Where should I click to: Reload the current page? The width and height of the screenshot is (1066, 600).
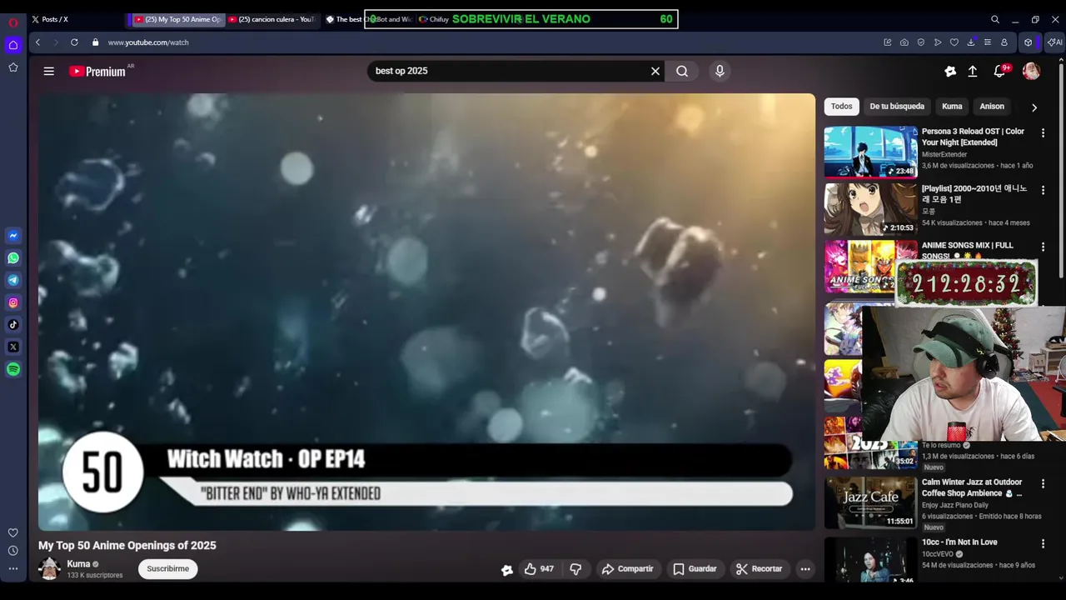pos(74,42)
